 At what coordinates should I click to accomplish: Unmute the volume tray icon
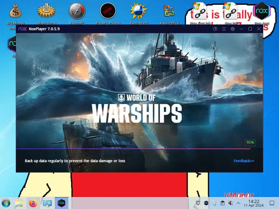pos(231,203)
